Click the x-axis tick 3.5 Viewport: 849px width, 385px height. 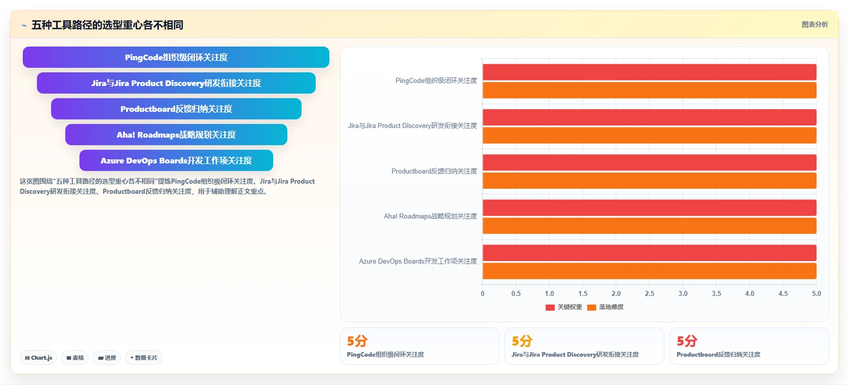pos(716,293)
